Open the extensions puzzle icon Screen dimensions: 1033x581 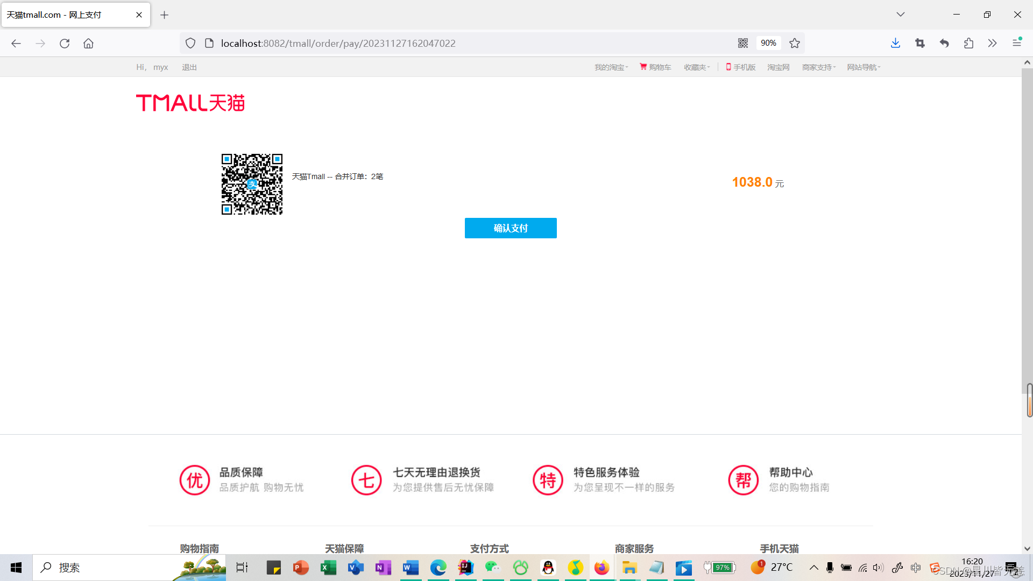click(x=968, y=43)
